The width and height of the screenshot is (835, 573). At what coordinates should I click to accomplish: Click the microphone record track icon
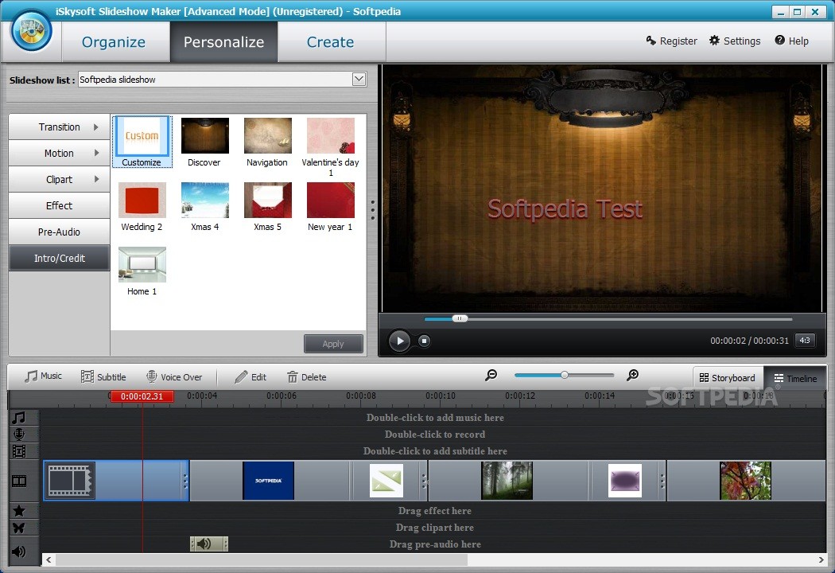click(19, 435)
